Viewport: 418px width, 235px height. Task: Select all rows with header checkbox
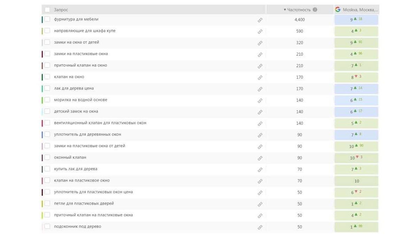tap(47, 10)
